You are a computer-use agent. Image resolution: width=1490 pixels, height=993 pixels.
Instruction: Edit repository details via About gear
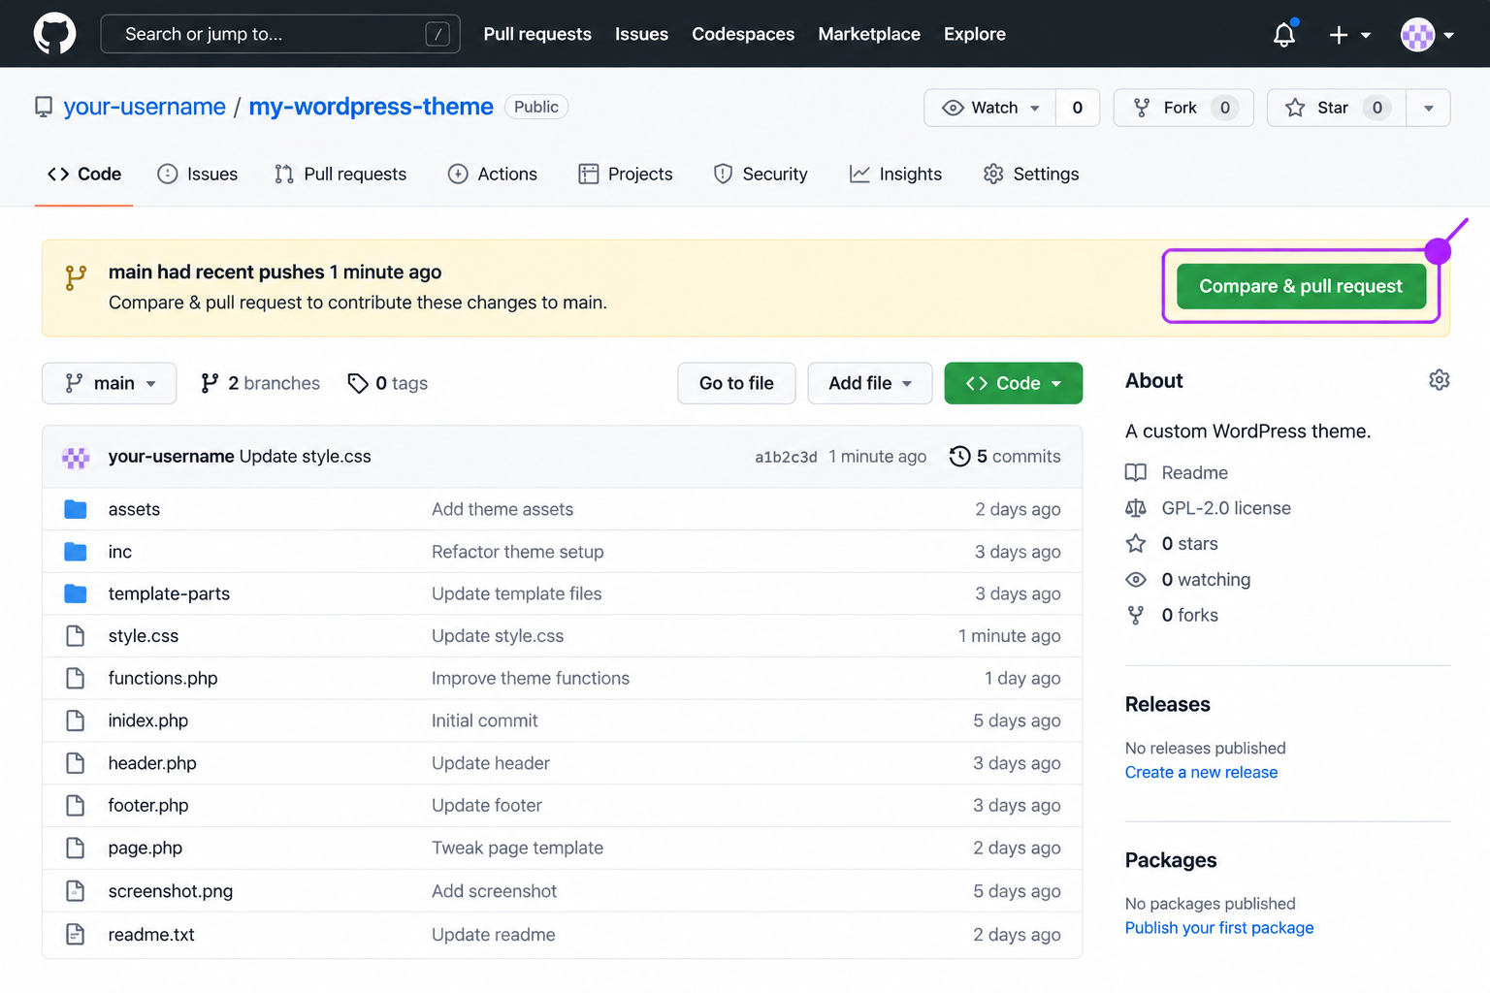click(x=1440, y=380)
